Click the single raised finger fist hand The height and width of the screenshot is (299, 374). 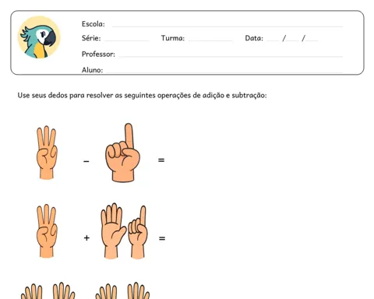(122, 153)
